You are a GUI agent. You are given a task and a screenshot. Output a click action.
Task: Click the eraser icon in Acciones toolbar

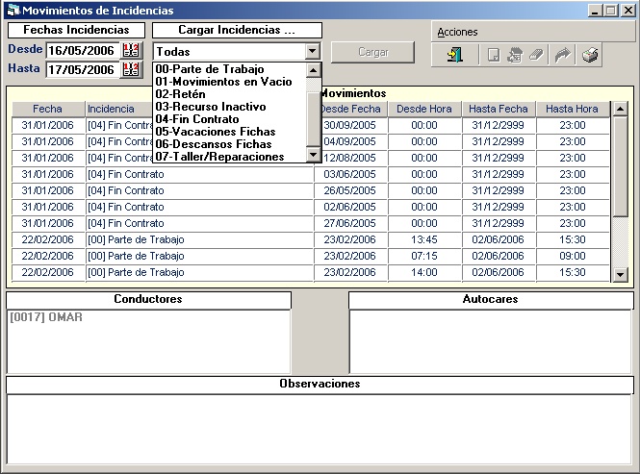click(x=537, y=55)
